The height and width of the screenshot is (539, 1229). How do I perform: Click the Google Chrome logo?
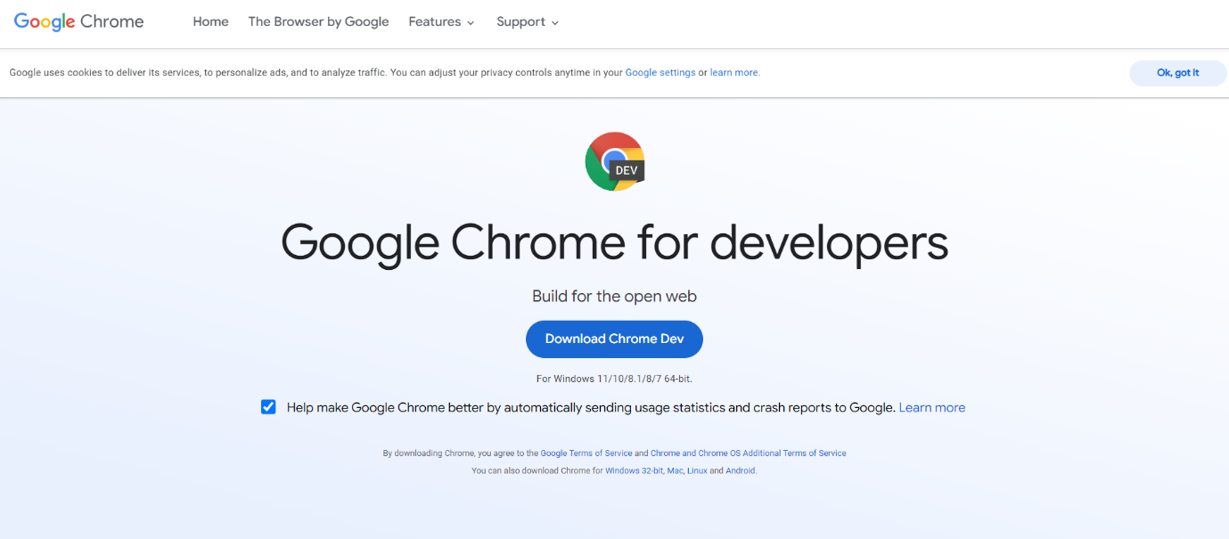click(x=78, y=22)
